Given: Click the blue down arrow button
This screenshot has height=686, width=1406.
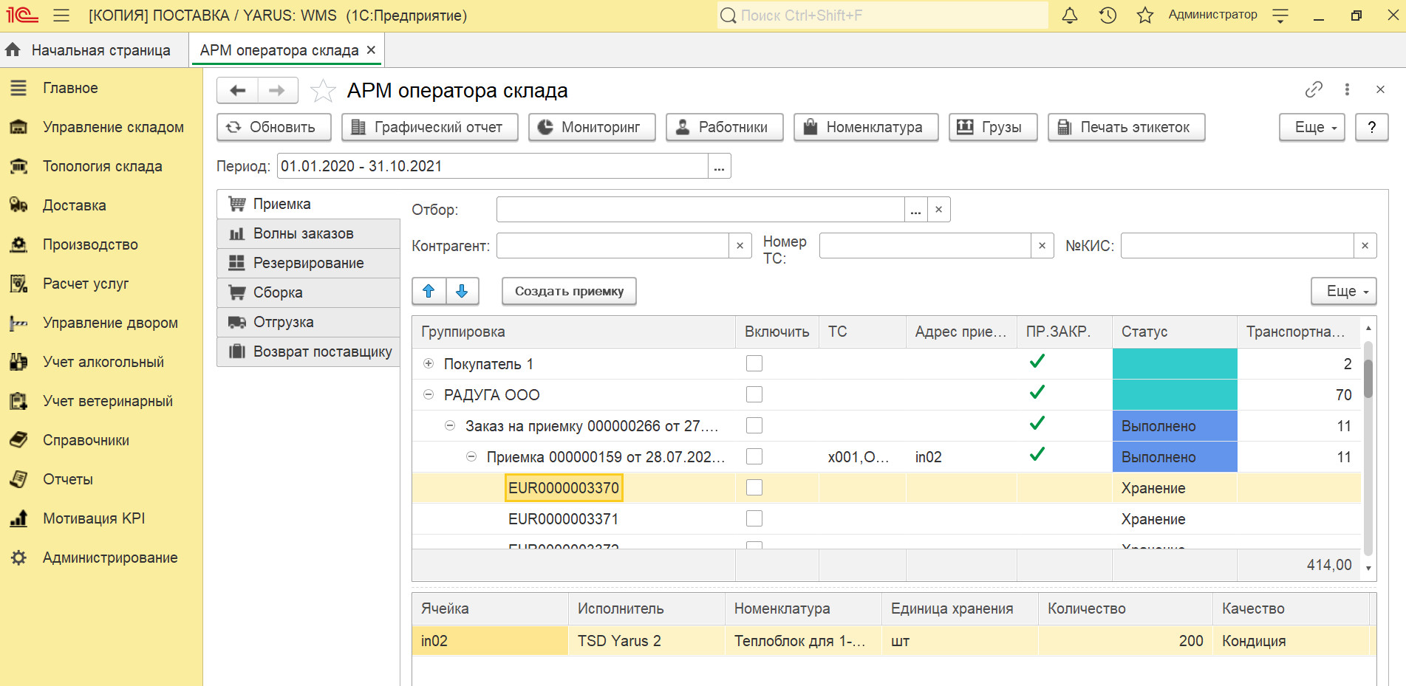Looking at the screenshot, I should 462,291.
